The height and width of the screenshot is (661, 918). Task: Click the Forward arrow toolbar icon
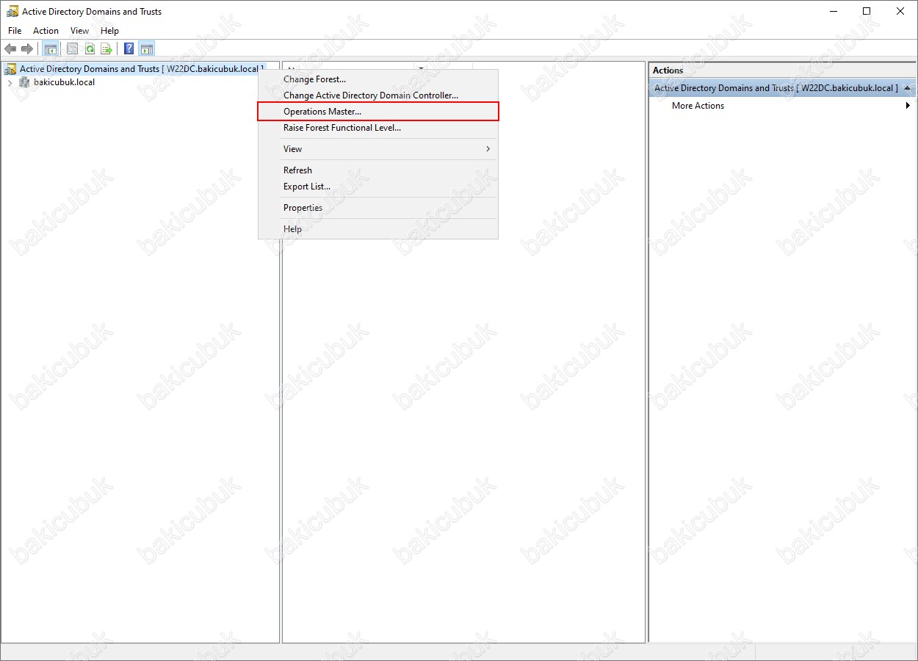[27, 49]
